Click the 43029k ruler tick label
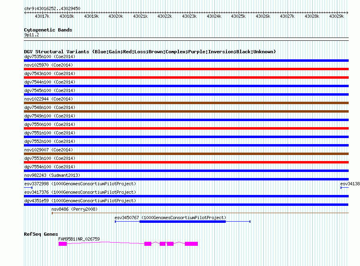This screenshot has width=360, height=266. pyautogui.click(x=337, y=16)
